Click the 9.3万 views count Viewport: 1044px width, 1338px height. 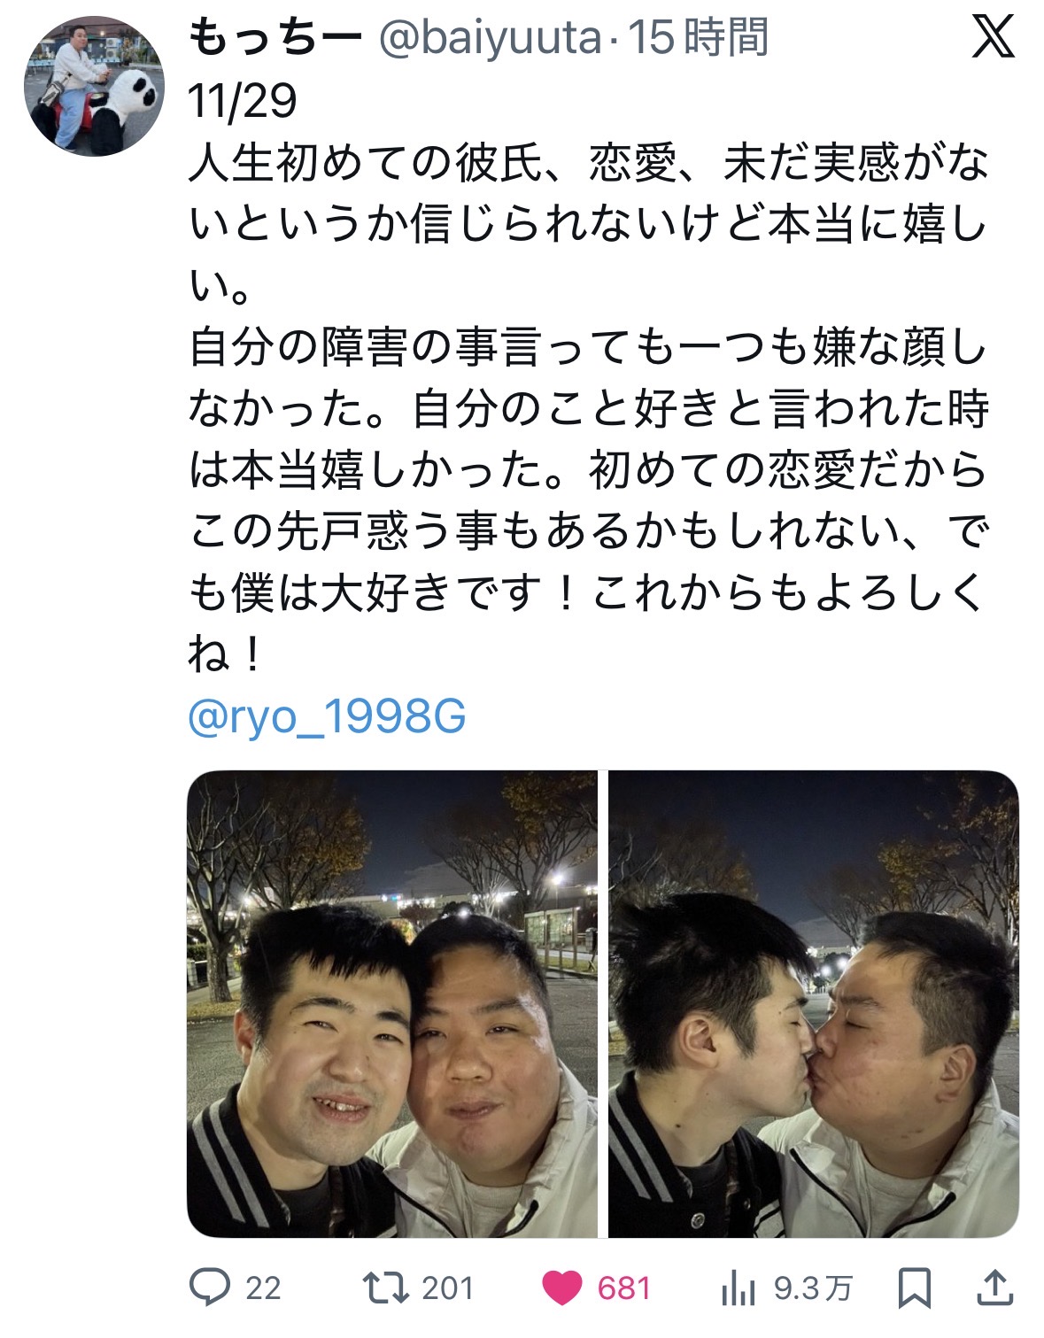coord(813,1288)
